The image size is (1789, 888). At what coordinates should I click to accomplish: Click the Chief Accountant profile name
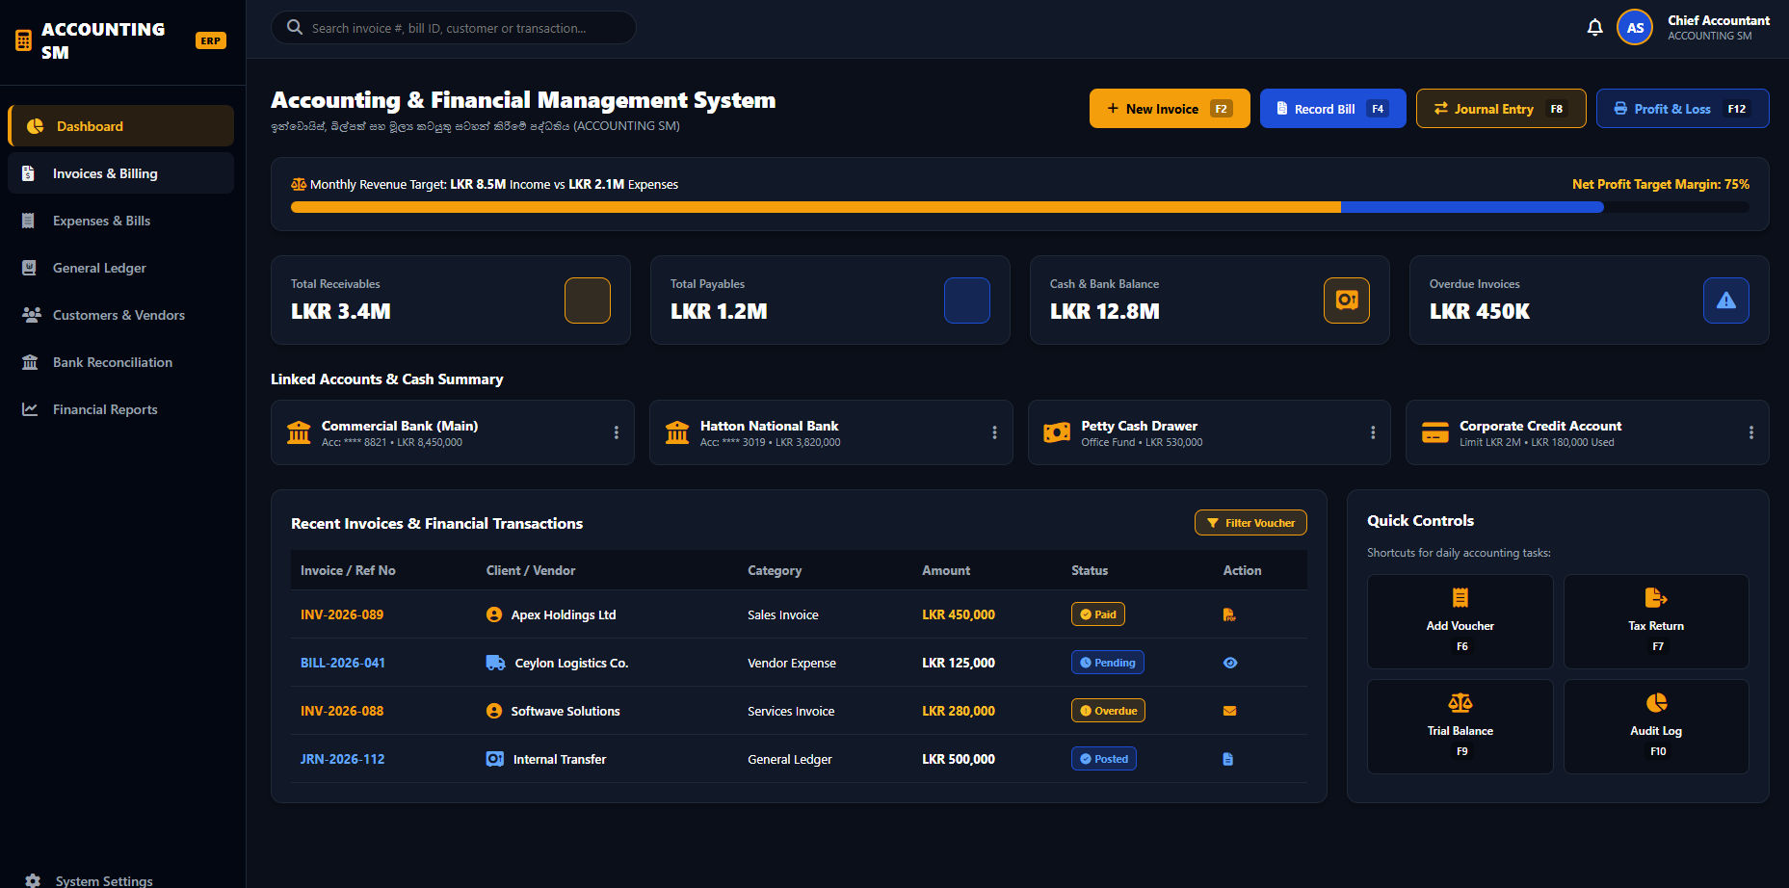1719,20
